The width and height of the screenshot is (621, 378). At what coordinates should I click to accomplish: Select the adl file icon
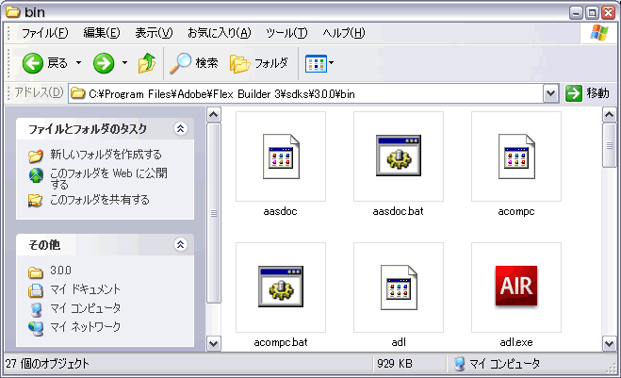tap(399, 288)
